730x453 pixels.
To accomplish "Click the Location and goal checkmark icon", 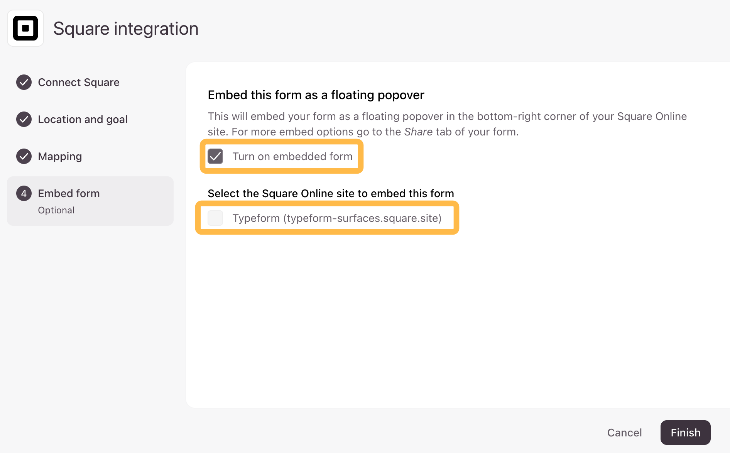I will (x=24, y=119).
